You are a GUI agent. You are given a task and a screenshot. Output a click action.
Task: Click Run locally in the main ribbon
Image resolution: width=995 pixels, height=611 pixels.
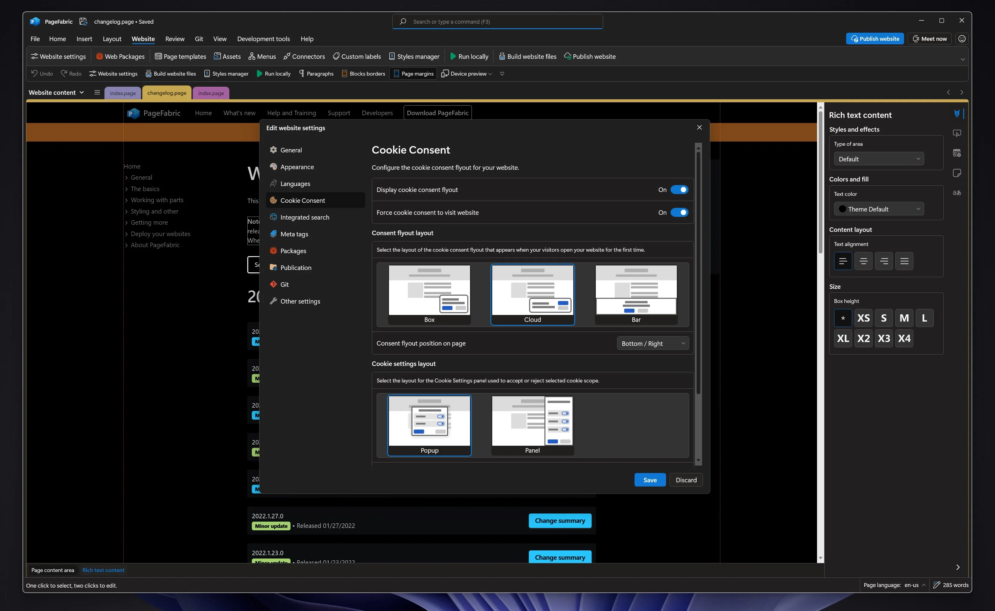click(469, 57)
